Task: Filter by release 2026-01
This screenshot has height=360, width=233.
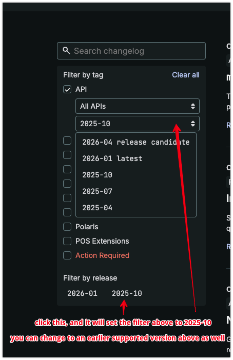Action: [82, 293]
